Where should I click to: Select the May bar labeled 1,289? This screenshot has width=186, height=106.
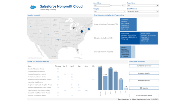[116, 81]
